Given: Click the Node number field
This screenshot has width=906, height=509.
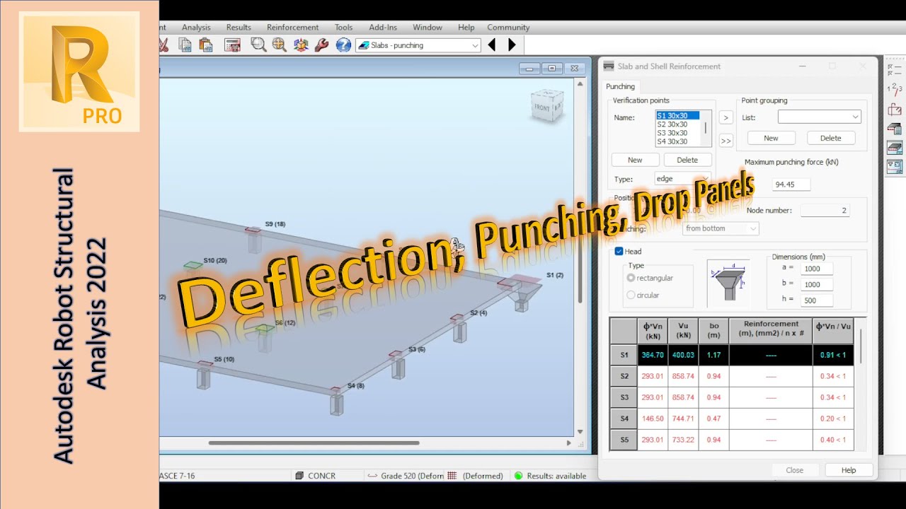Looking at the screenshot, I should [825, 211].
